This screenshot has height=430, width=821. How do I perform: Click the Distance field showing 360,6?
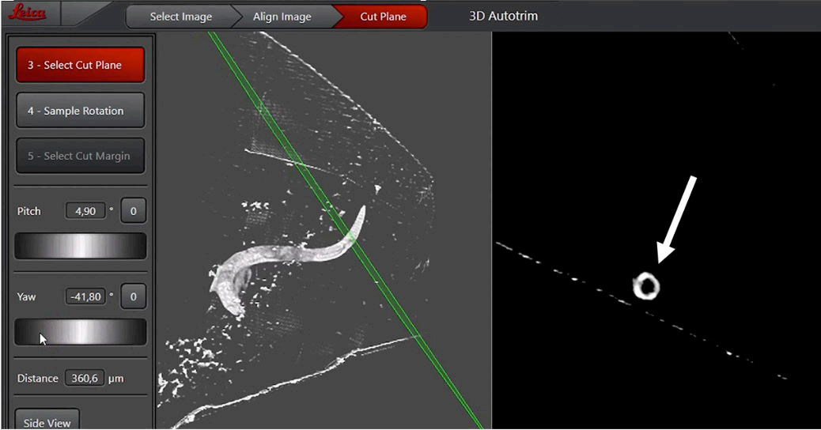pyautogui.click(x=85, y=378)
